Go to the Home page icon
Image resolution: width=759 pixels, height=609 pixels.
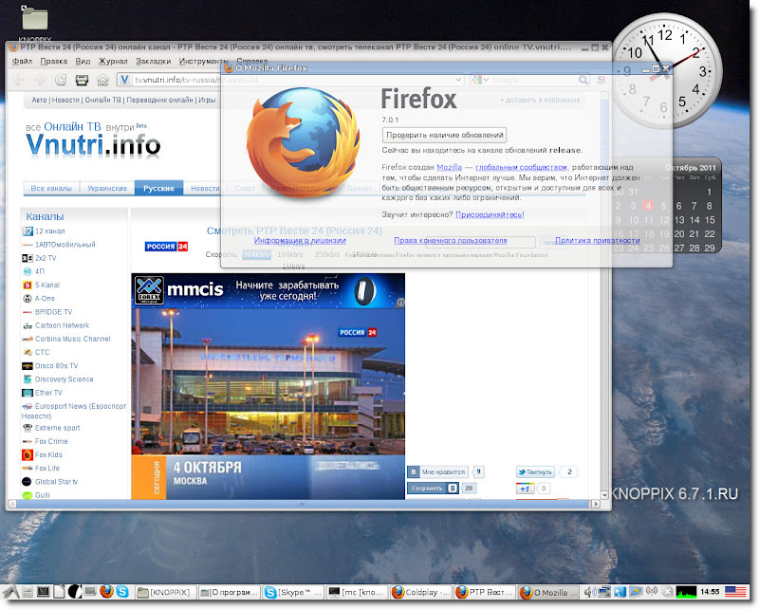tap(102, 80)
